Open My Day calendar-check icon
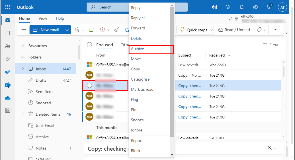The width and height of the screenshot is (295, 160). (x=228, y=7)
